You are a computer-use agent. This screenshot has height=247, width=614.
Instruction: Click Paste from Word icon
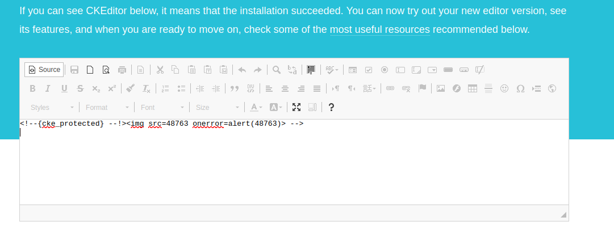click(223, 70)
